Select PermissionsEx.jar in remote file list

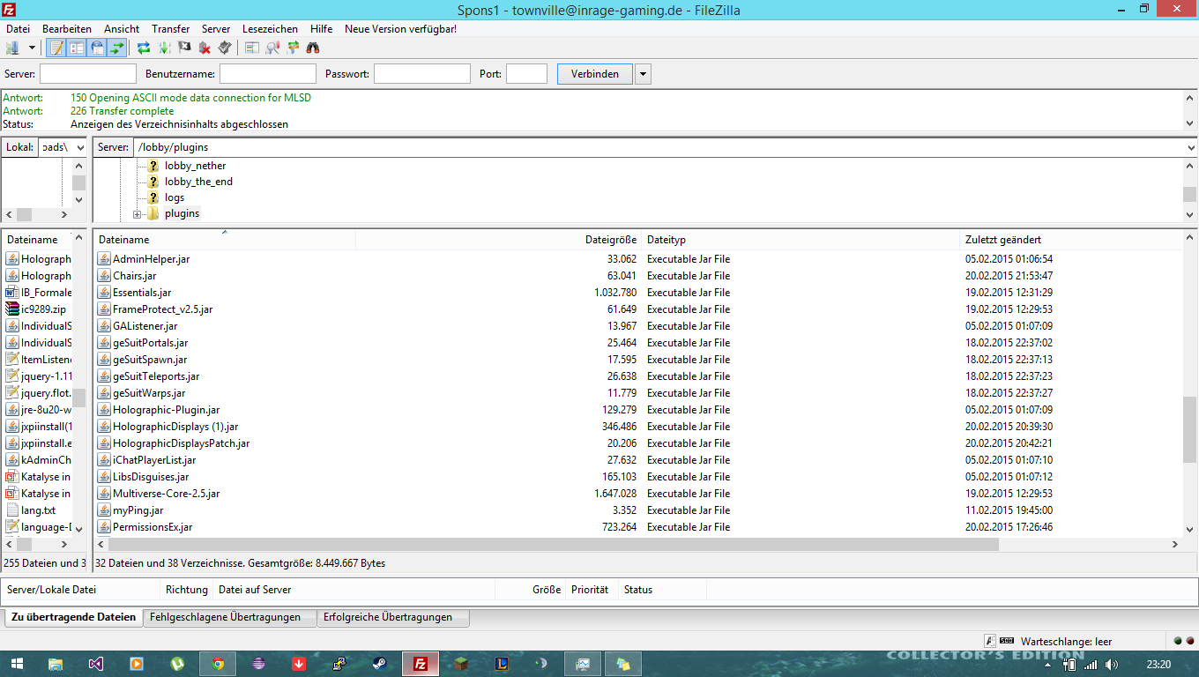coord(153,527)
